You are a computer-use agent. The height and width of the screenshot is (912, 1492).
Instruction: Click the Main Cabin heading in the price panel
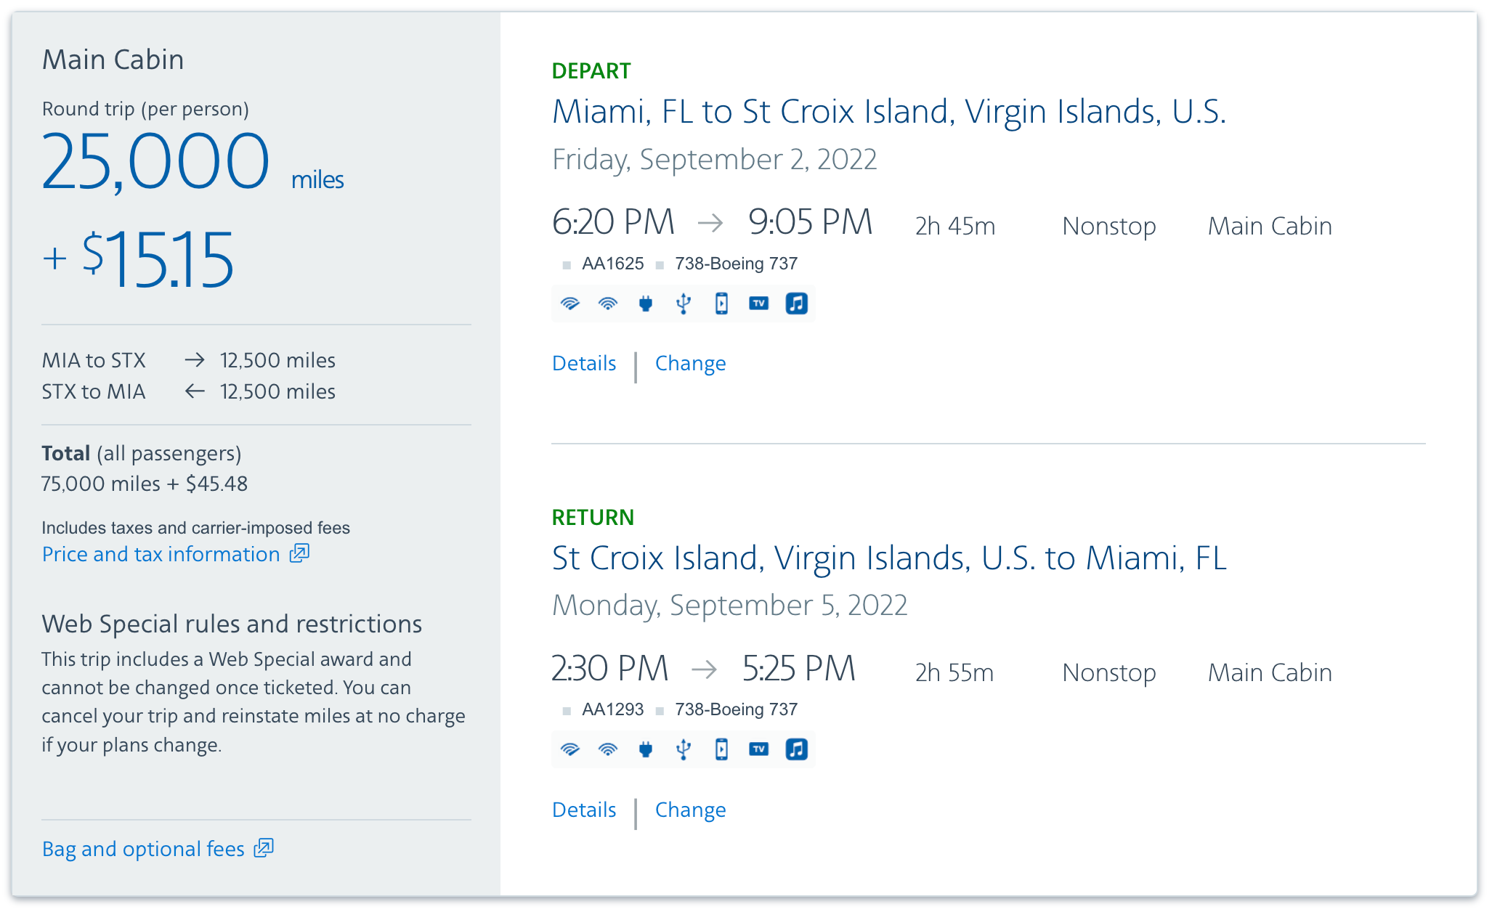pyautogui.click(x=113, y=60)
